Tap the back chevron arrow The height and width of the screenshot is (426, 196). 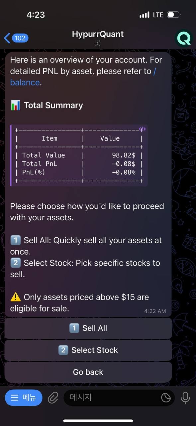[x=7, y=38]
